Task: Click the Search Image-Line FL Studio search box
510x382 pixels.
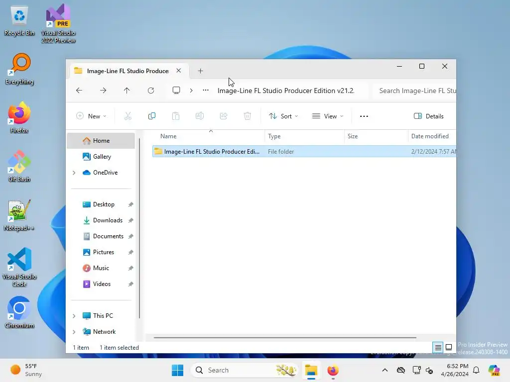Action: [x=414, y=91]
